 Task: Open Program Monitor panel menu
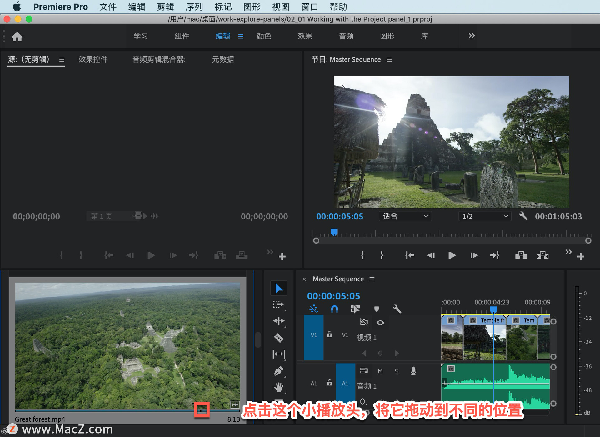pyautogui.click(x=389, y=60)
